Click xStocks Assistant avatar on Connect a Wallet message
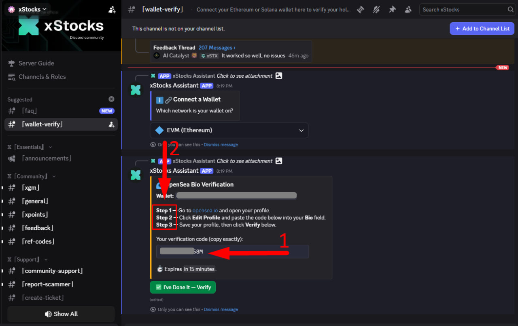 pyautogui.click(x=136, y=90)
